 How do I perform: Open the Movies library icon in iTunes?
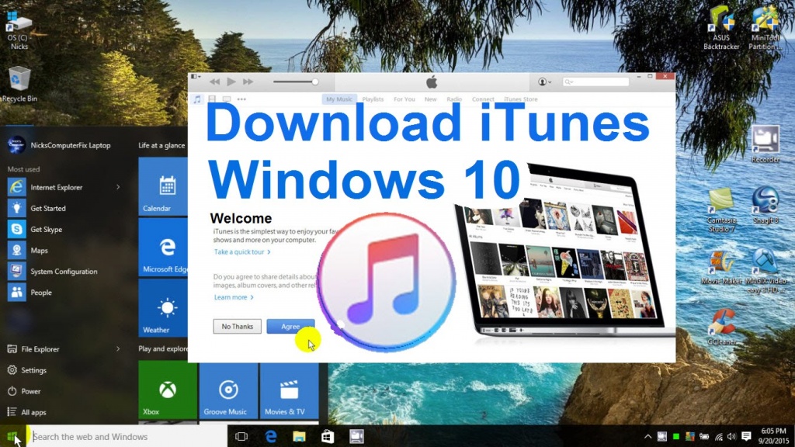(212, 99)
